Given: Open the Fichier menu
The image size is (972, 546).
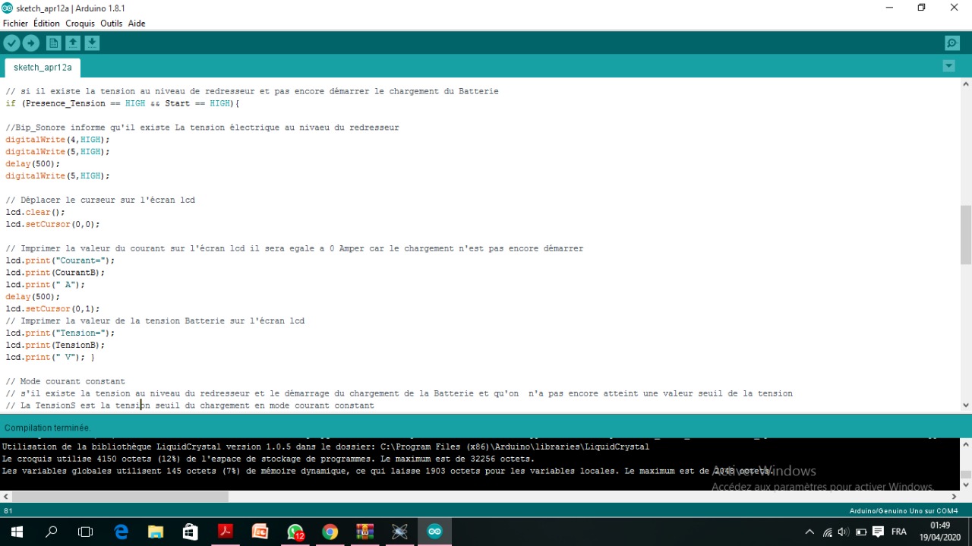Looking at the screenshot, I should [x=15, y=24].
